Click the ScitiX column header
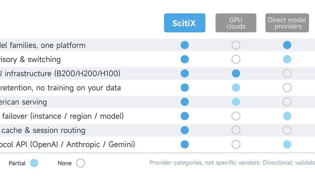The width and height of the screenshot is (315, 177). click(185, 23)
